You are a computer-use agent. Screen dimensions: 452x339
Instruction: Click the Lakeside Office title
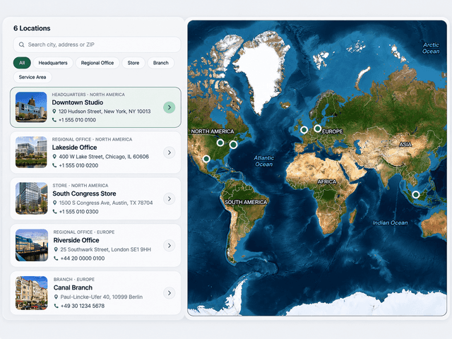(74, 148)
